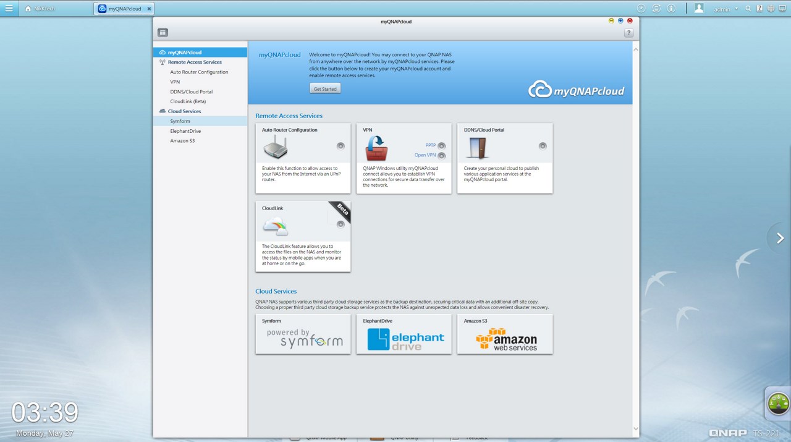Toggle DDNS/Cloud Portal status switch
The height and width of the screenshot is (442, 791).
pyautogui.click(x=543, y=146)
